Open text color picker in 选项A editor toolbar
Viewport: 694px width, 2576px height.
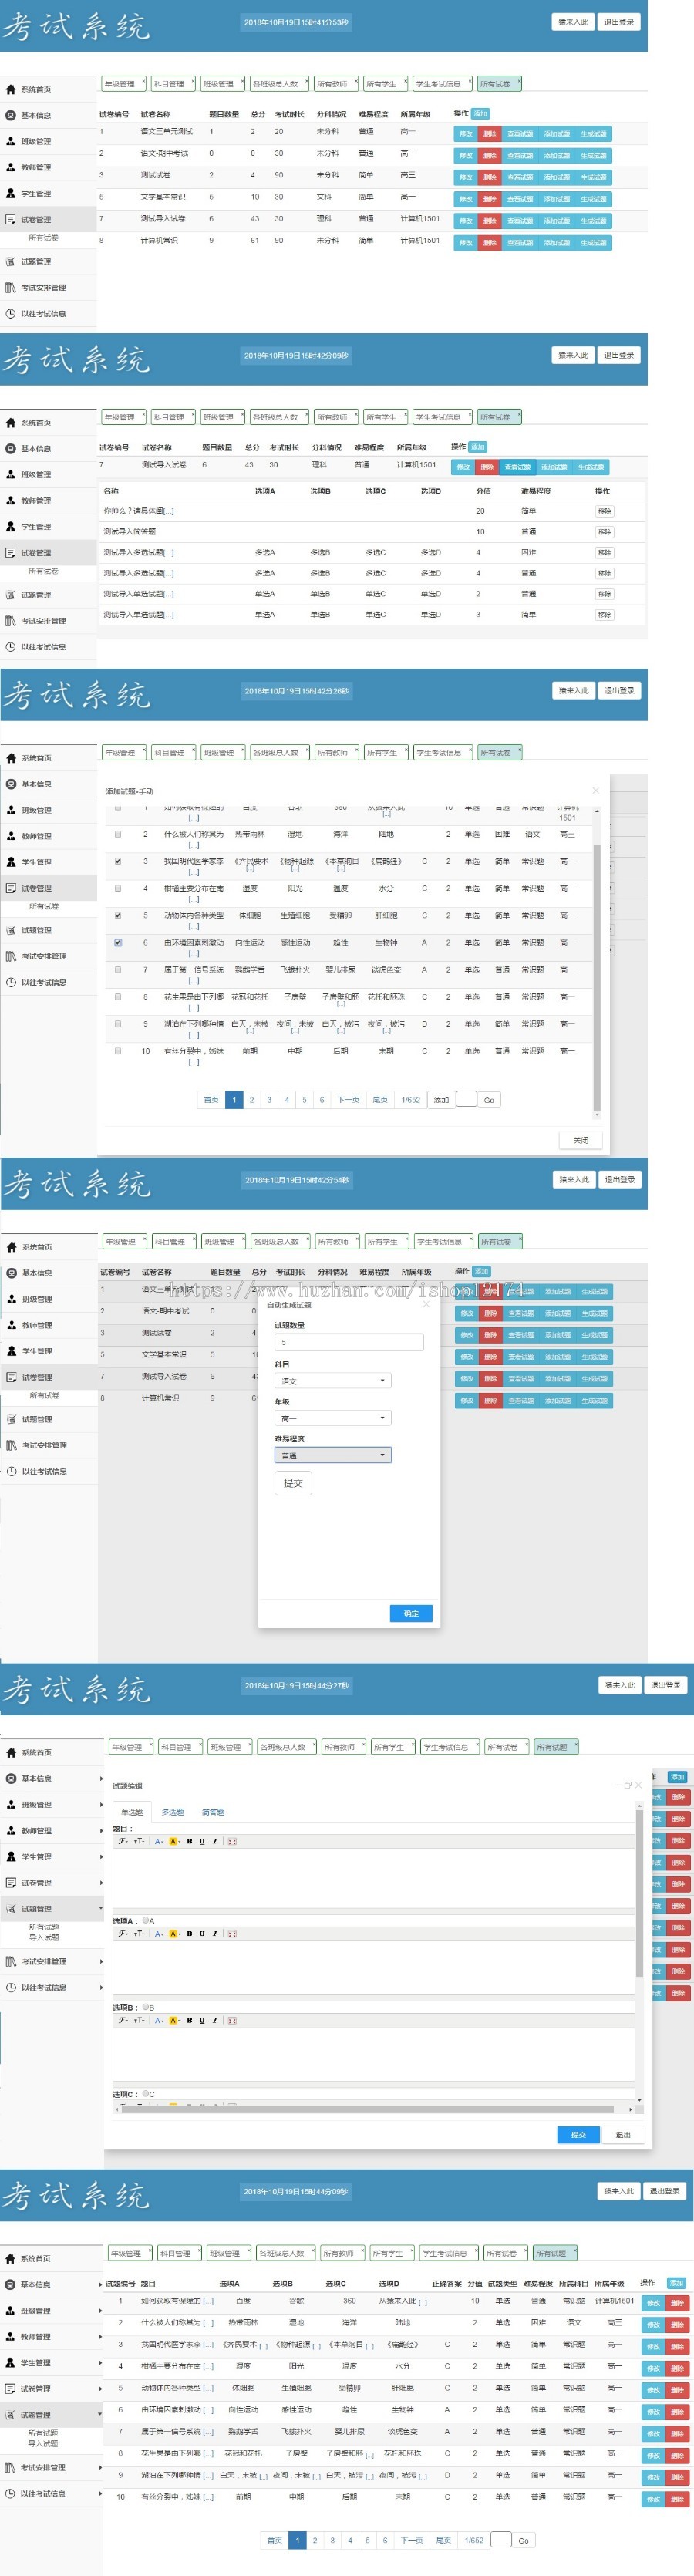pyautogui.click(x=159, y=1934)
